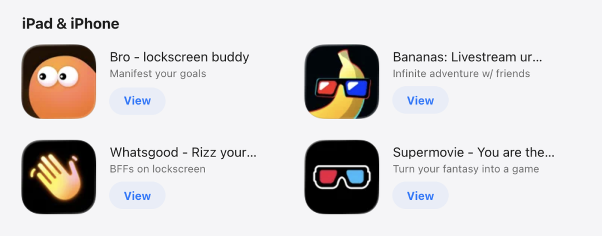Hit View for the Supermovie app
The image size is (602, 236).
[x=420, y=196]
